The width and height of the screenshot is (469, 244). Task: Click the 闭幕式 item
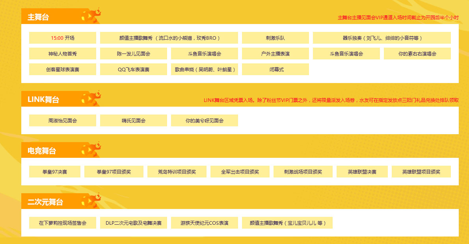click(x=275, y=69)
